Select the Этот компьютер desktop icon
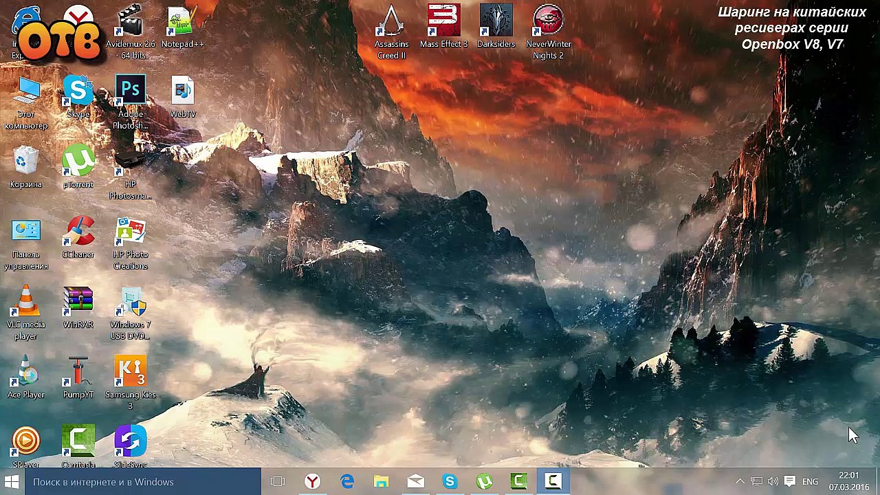Viewport: 880px width, 495px height. coord(26,103)
